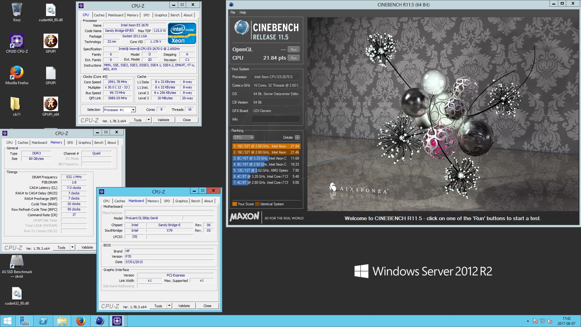Viewport: 581px width, 327px height.
Task: Click Close button in top CPU-Z window
Action: click(187, 120)
